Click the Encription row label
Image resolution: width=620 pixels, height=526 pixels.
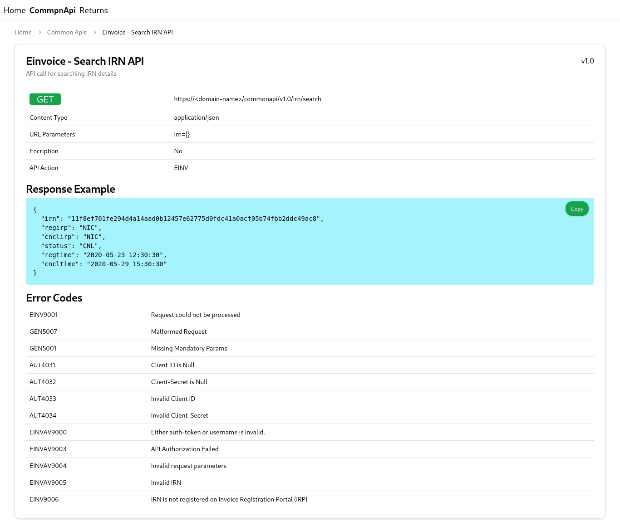pos(44,151)
